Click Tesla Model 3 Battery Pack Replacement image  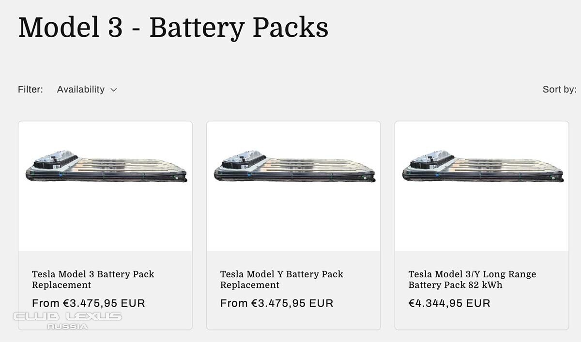tap(106, 166)
